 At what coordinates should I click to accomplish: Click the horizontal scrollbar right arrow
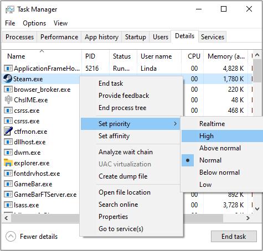point(248,218)
